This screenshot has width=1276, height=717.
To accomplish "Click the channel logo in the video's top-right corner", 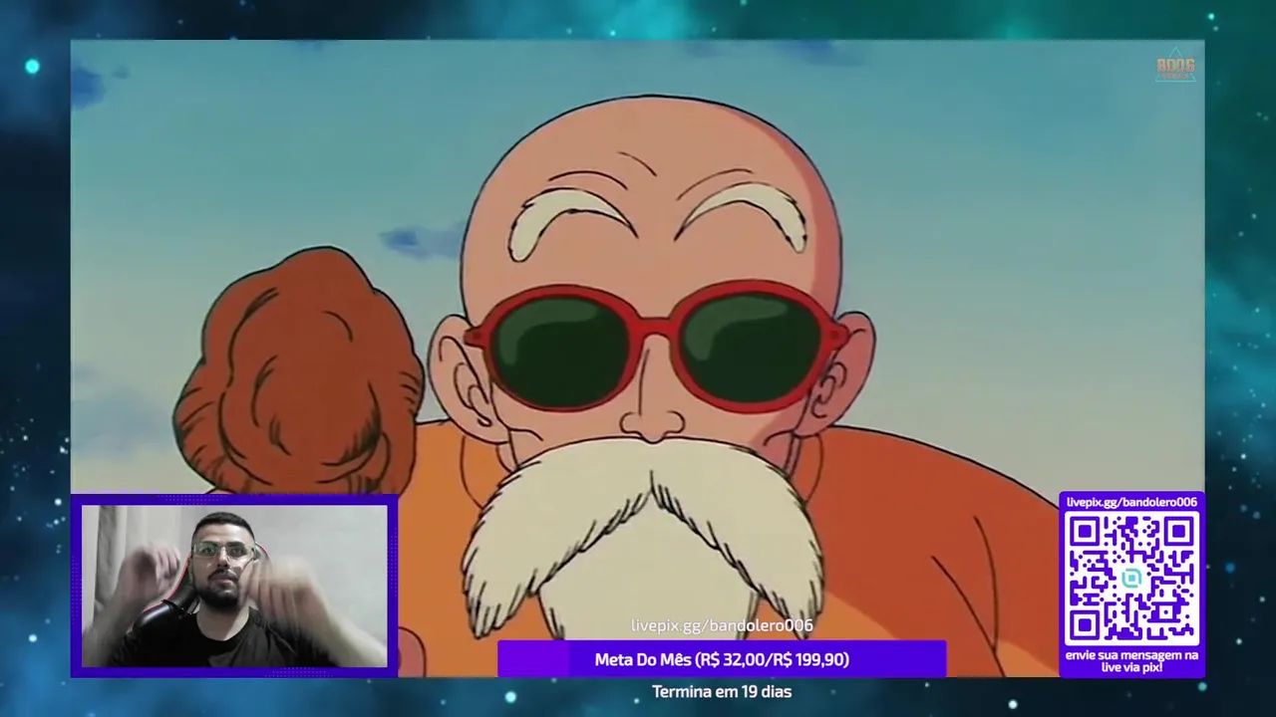I will pyautogui.click(x=1175, y=66).
